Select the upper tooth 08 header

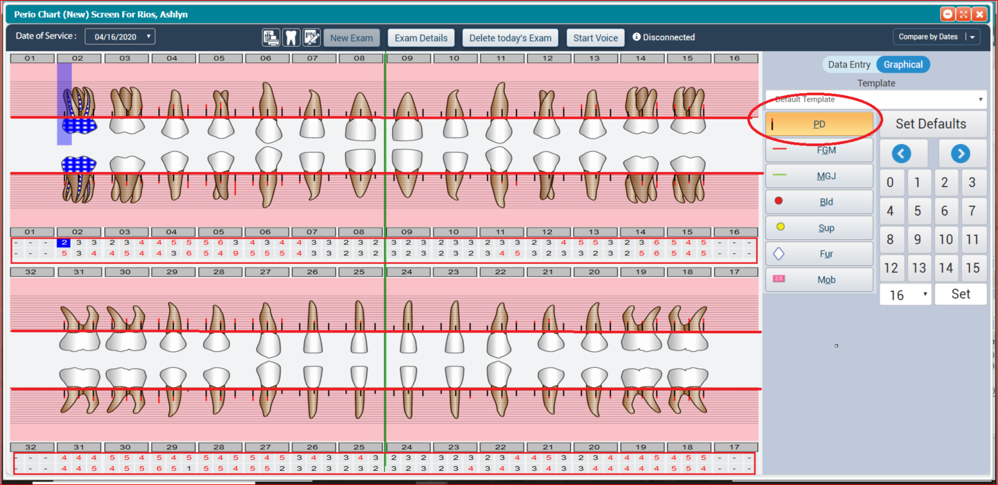coord(359,58)
